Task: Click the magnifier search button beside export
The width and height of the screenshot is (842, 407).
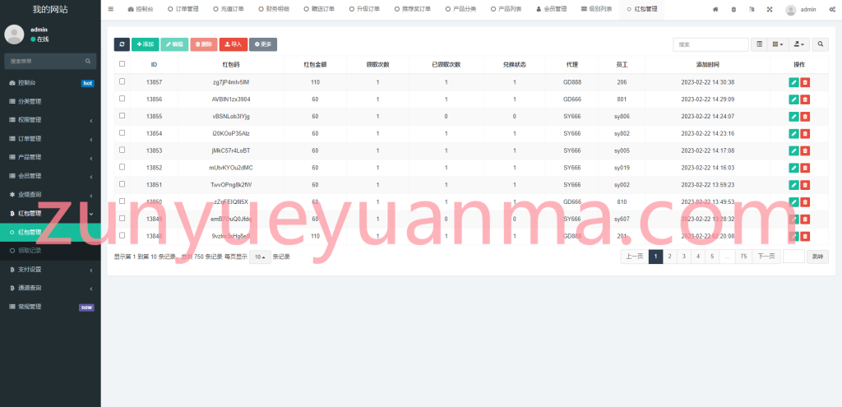Action: [x=820, y=44]
